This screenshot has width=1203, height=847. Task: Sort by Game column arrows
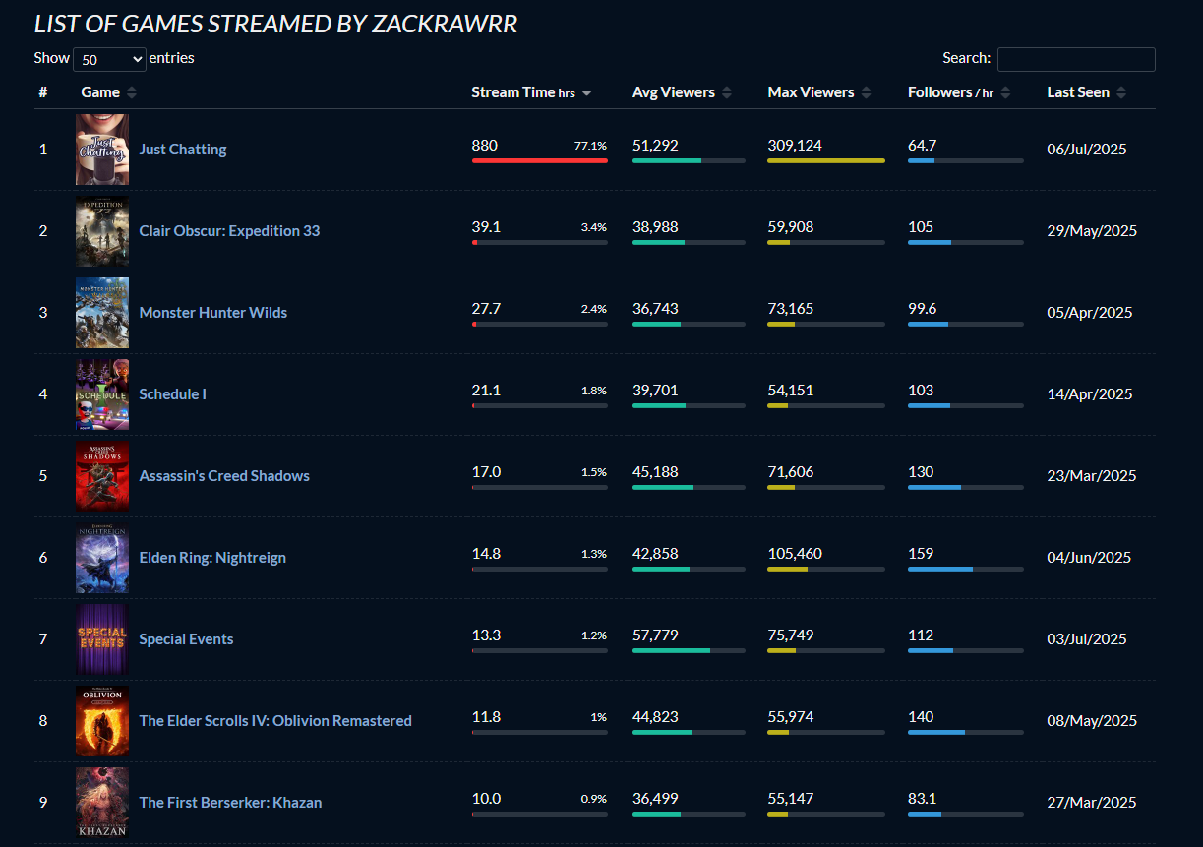click(x=132, y=92)
